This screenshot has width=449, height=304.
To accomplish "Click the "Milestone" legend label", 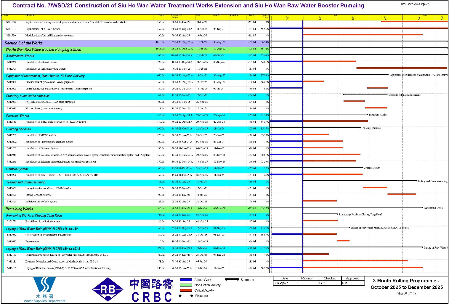I will (201, 296).
